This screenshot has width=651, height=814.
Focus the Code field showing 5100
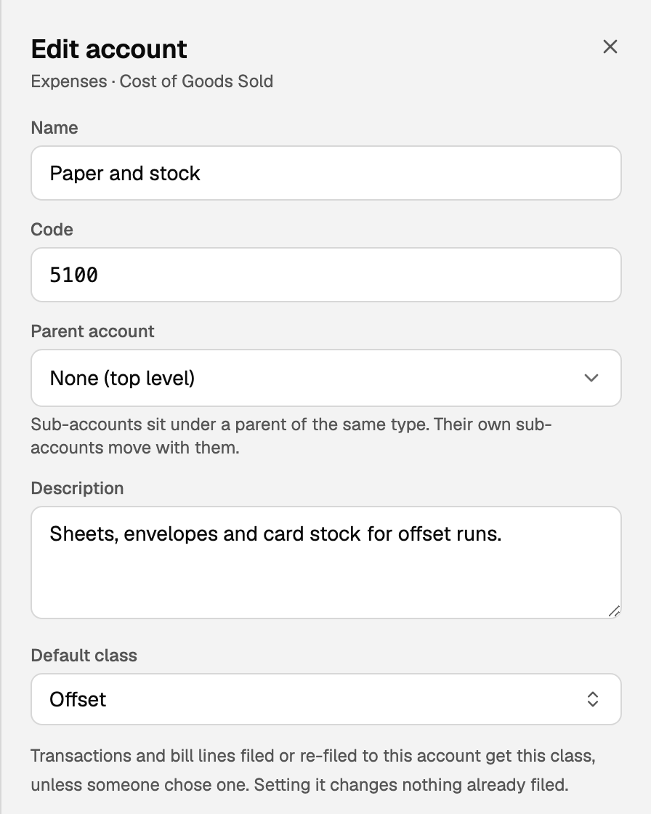pyautogui.click(x=326, y=275)
